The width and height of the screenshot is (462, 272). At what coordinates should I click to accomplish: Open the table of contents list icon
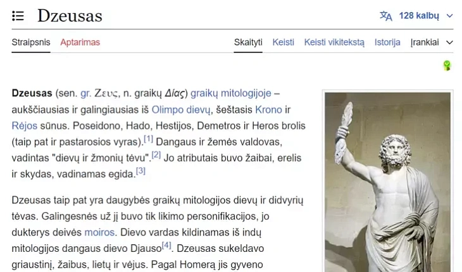tap(18, 16)
